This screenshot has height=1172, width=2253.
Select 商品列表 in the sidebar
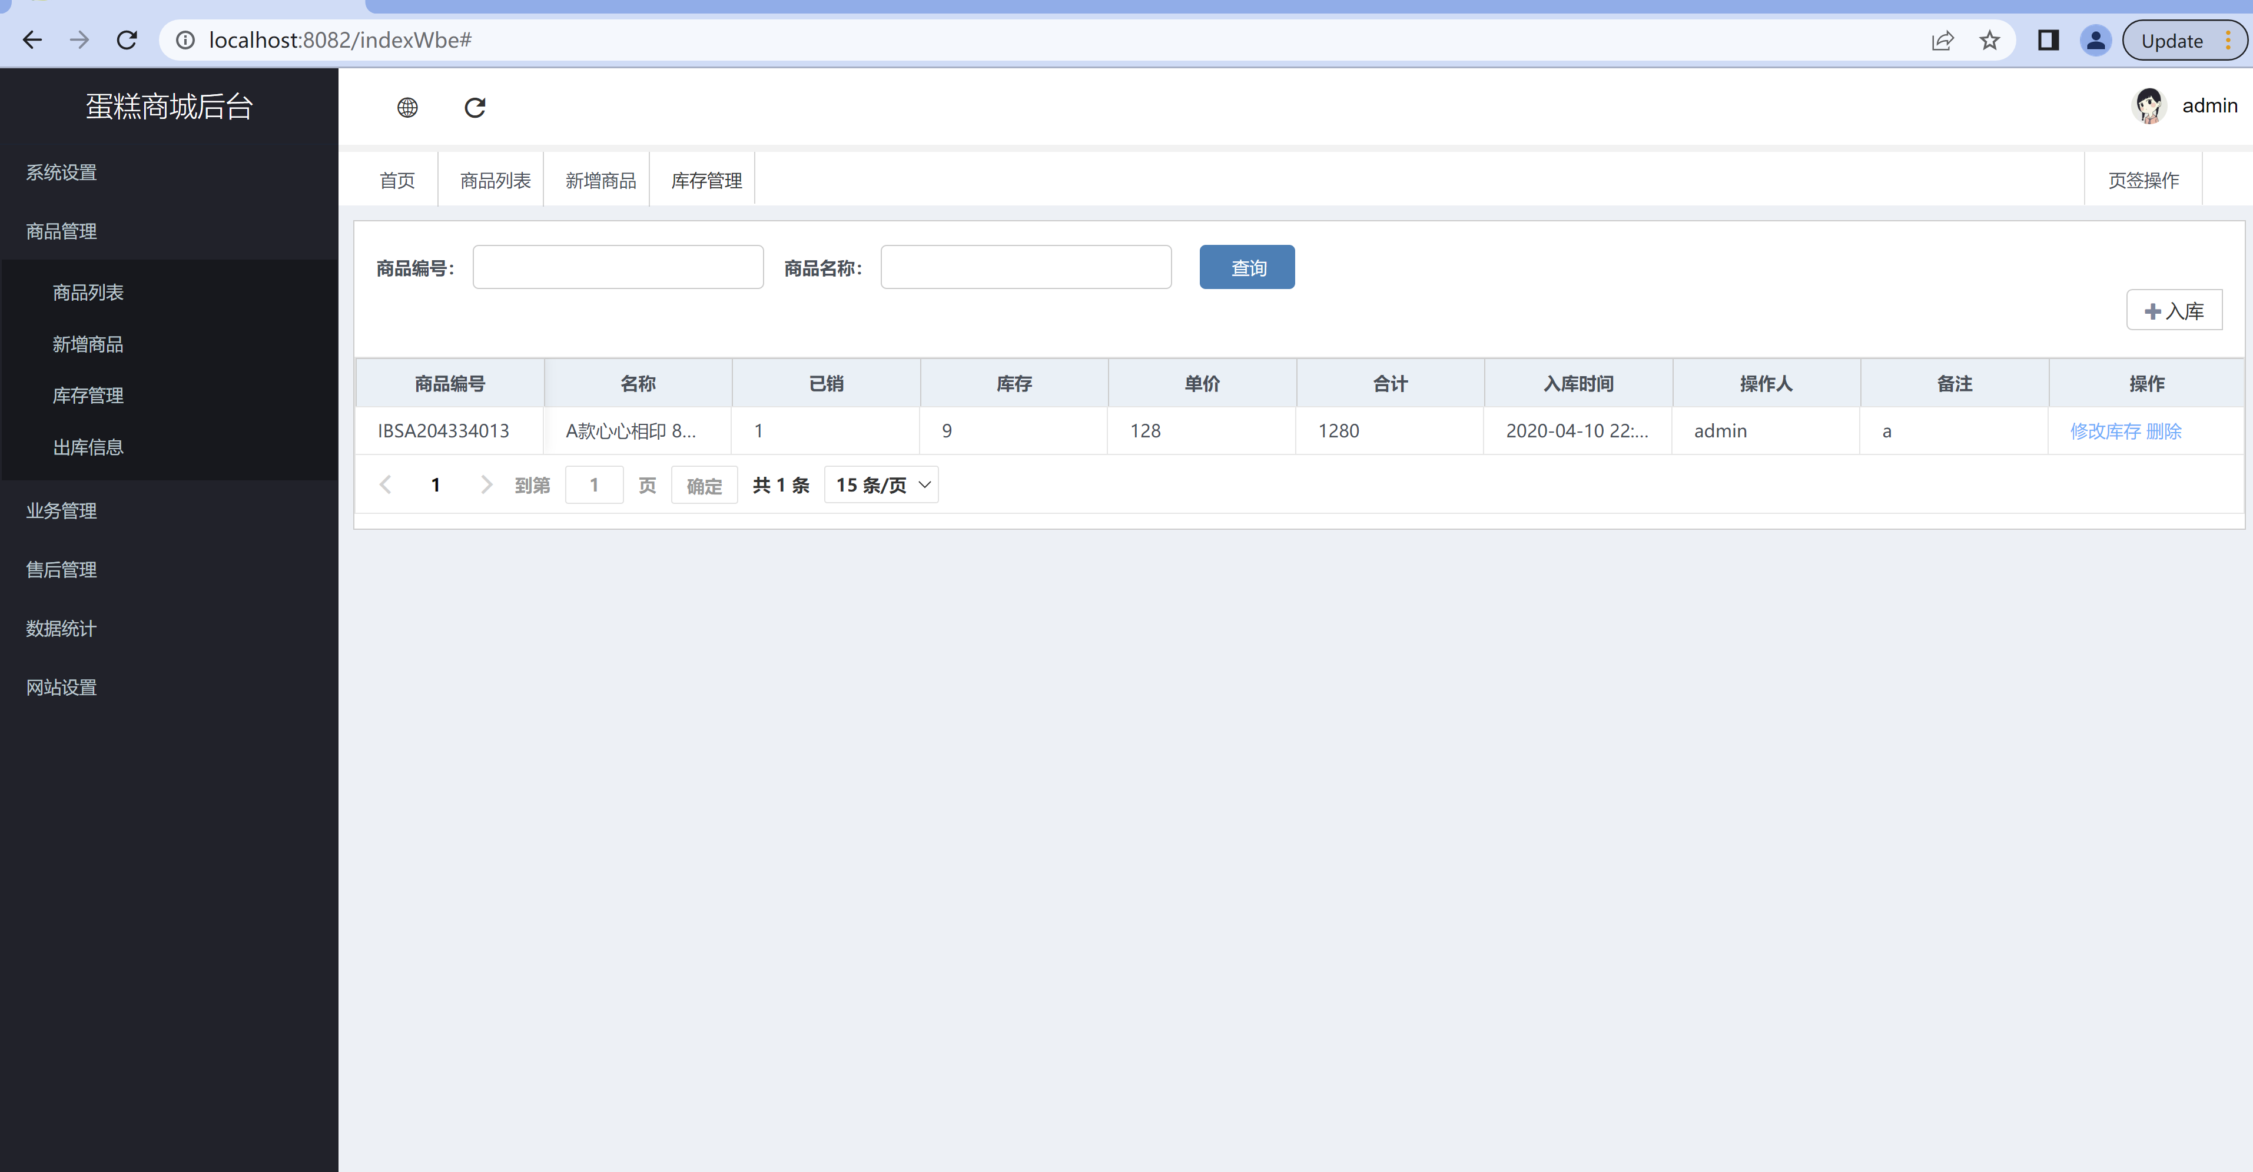[88, 292]
